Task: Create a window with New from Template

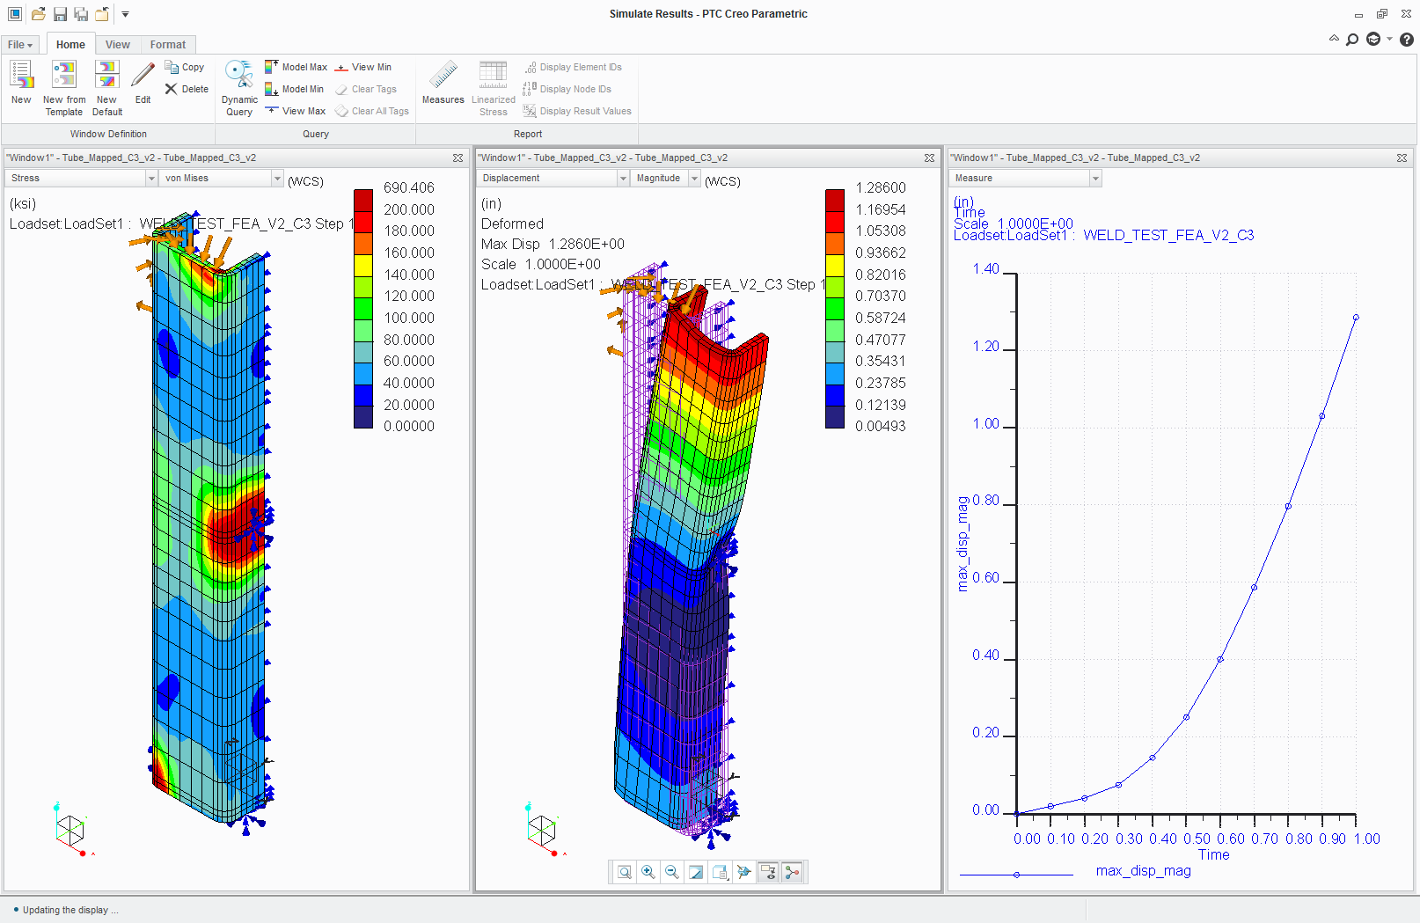Action: click(x=64, y=87)
